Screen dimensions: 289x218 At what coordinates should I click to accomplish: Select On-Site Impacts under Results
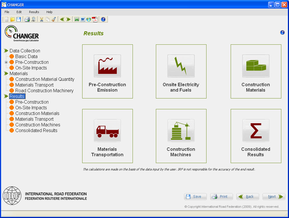click(x=31, y=108)
